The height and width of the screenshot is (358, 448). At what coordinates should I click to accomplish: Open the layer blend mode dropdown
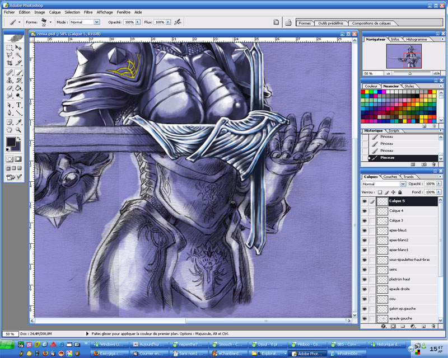403,184
